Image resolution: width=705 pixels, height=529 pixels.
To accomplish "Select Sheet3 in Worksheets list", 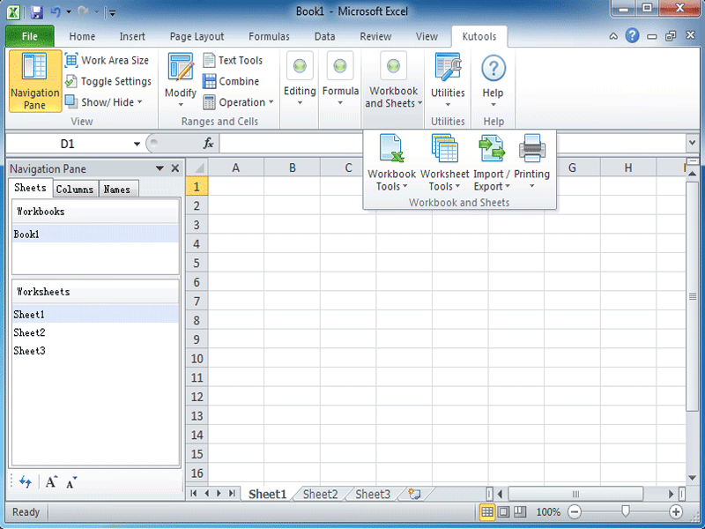I will point(95,350).
